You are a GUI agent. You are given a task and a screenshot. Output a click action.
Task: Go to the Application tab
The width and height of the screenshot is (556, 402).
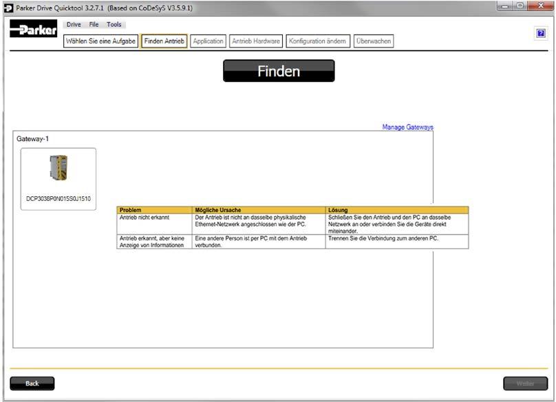(208, 41)
